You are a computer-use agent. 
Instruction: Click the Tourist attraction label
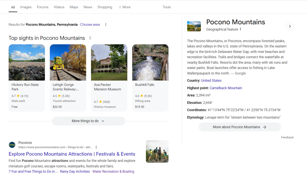coord(64,101)
